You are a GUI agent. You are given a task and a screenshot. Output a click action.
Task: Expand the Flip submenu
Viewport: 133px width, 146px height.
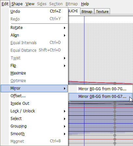34,66
